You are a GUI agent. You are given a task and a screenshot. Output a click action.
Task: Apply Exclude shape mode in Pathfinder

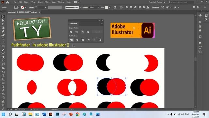point(88,32)
